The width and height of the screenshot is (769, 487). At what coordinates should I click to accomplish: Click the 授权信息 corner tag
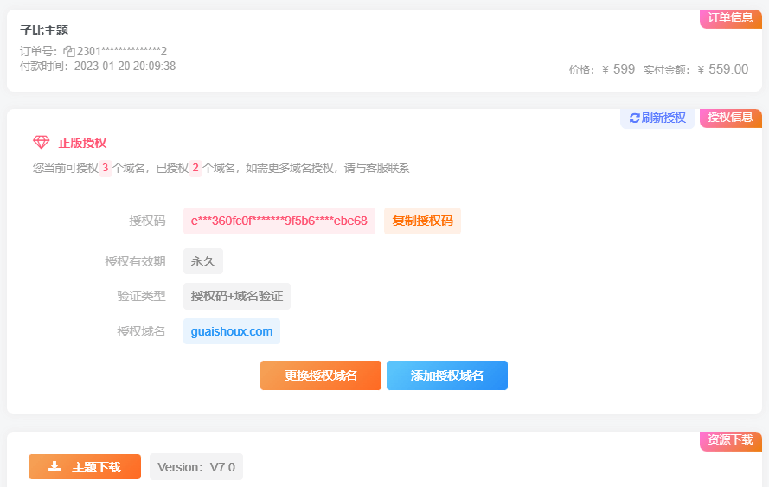[730, 118]
